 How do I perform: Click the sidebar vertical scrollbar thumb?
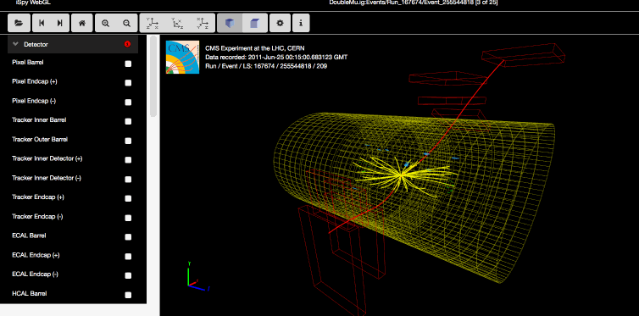point(153,76)
